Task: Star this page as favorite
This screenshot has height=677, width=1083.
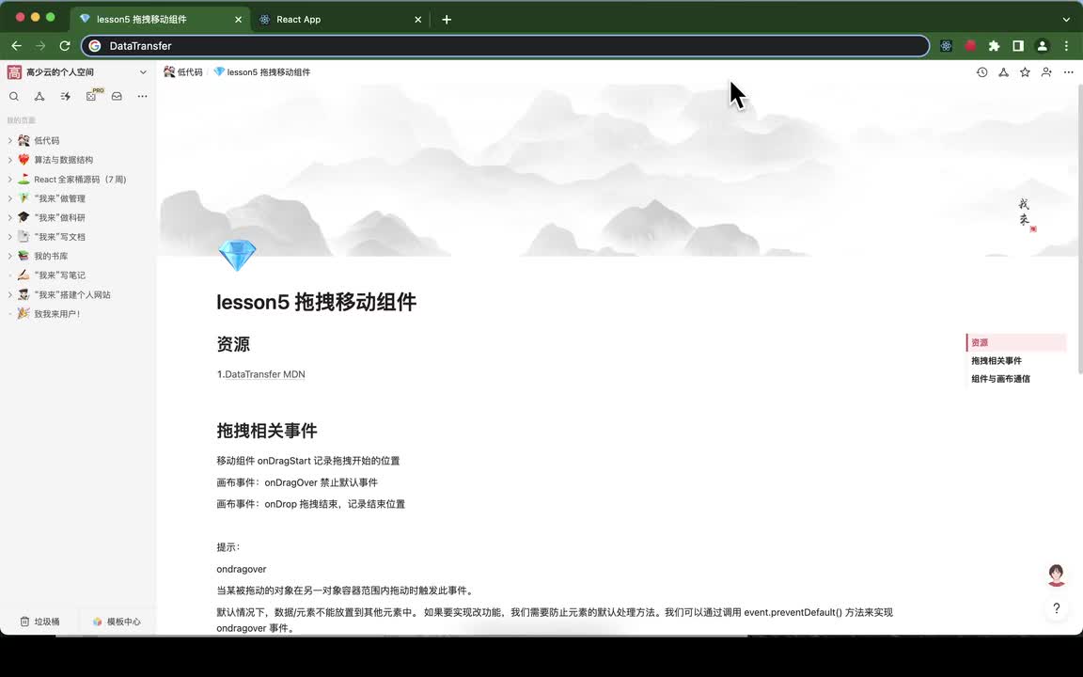Action: [1025, 71]
